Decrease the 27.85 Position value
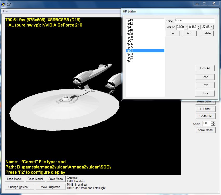The width and height of the screenshot is (221, 195). pos(212,28)
